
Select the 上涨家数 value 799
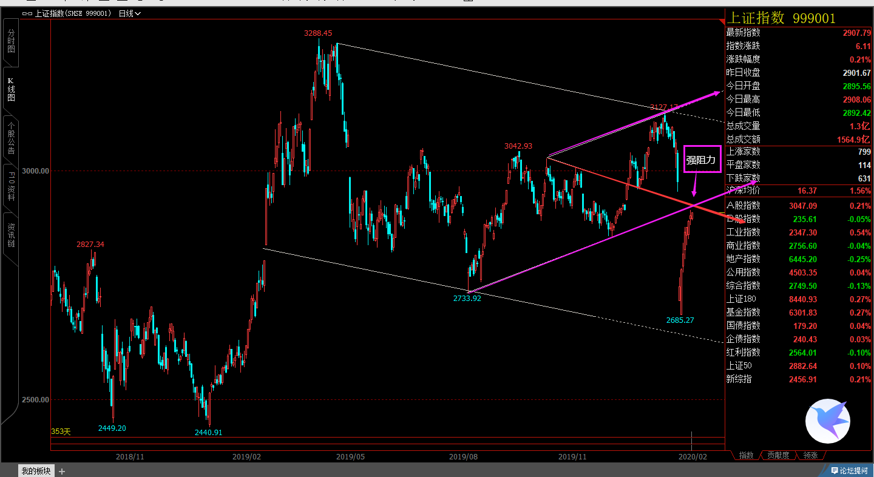(x=864, y=152)
